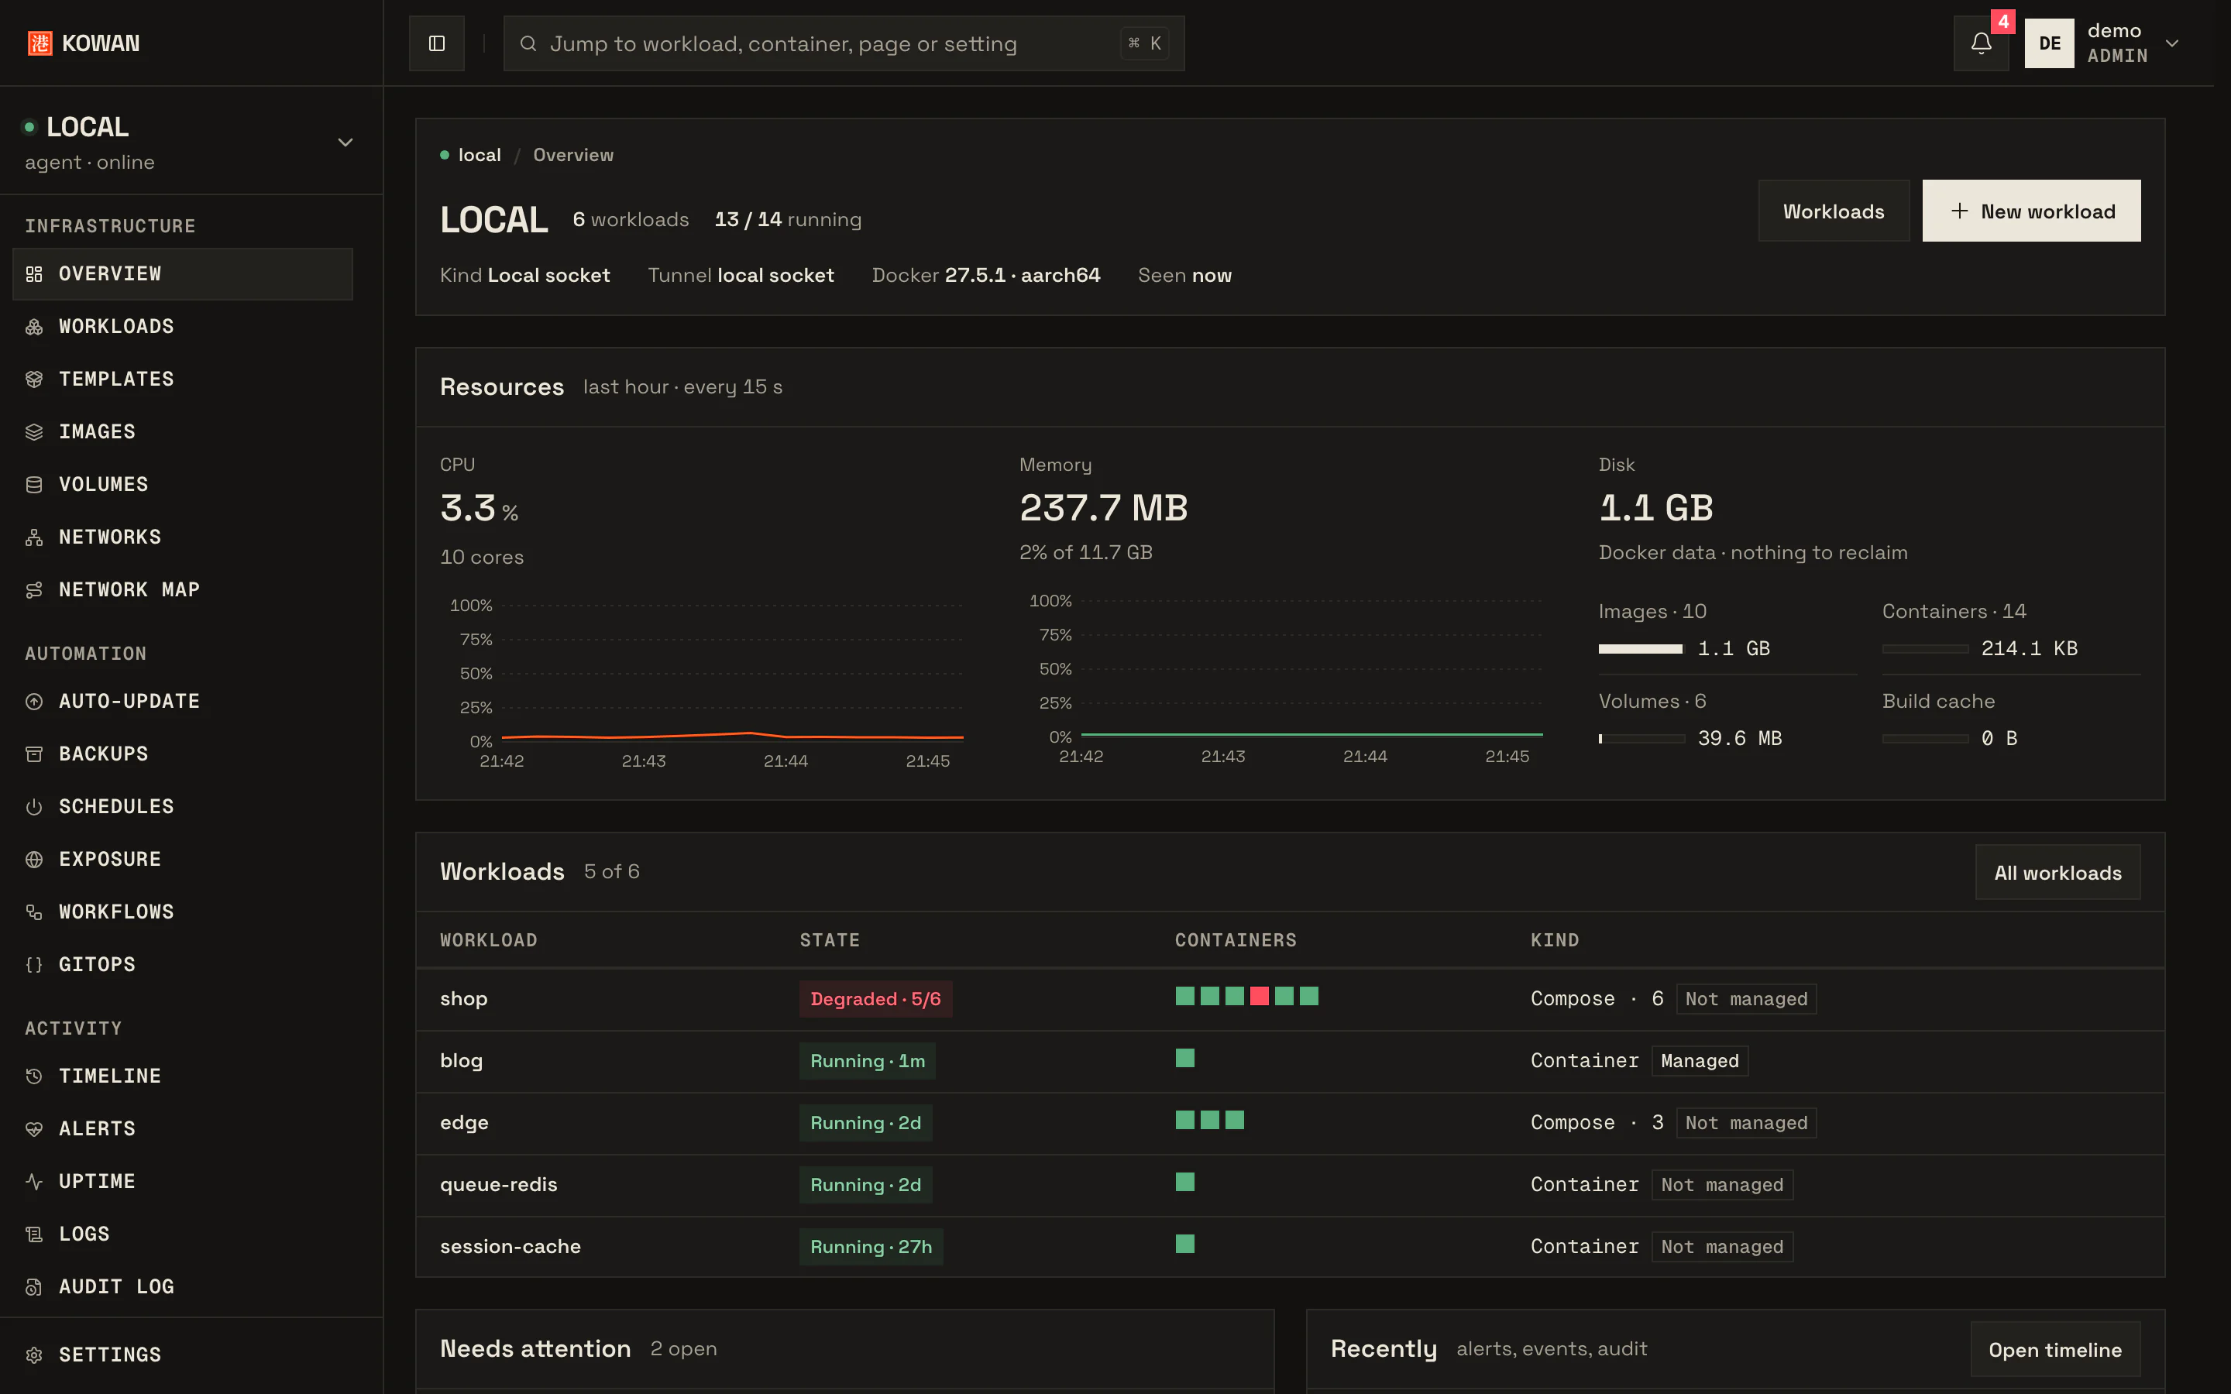This screenshot has height=1394, width=2231.
Task: Open the shop workload row
Action: pyautogui.click(x=1290, y=998)
